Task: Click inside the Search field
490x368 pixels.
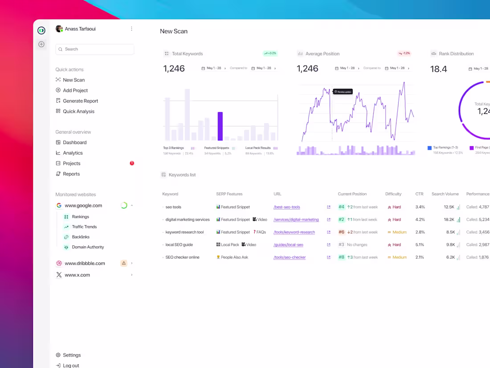Action: point(94,49)
